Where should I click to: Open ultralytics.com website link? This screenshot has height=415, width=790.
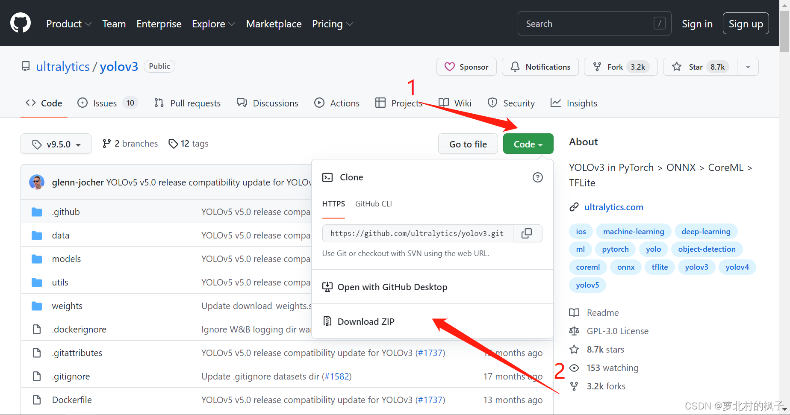(614, 207)
